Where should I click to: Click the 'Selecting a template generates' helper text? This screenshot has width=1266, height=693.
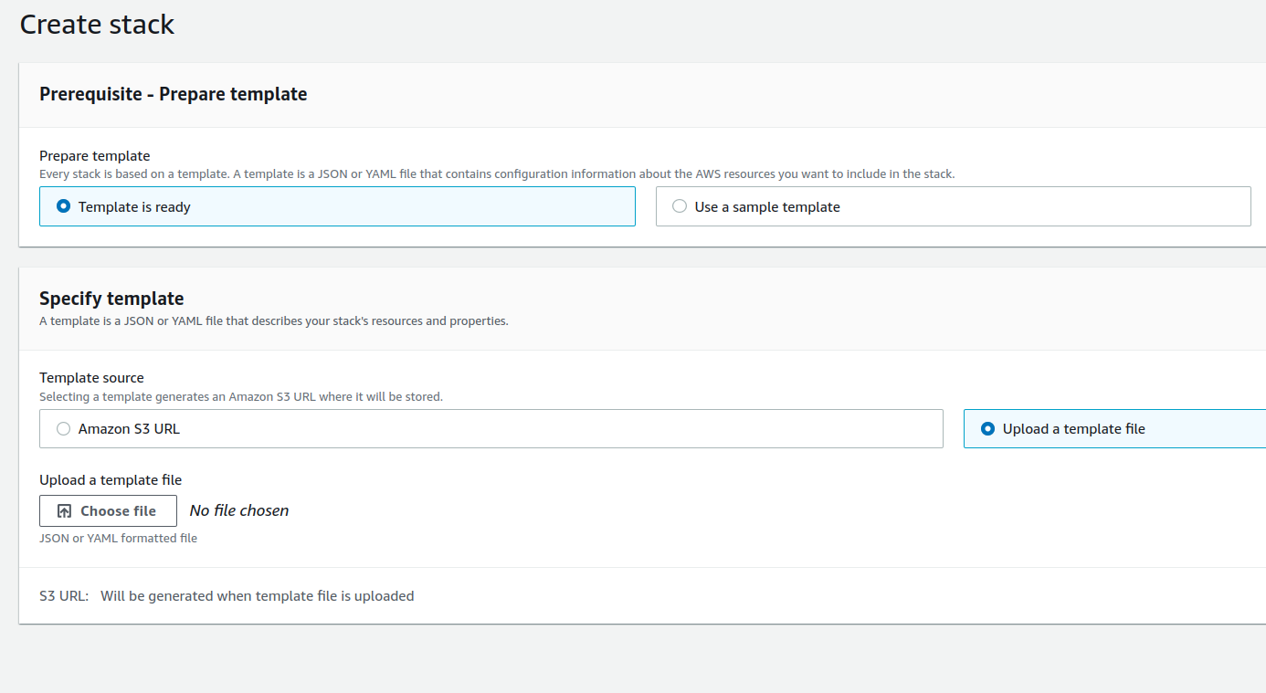(x=241, y=397)
